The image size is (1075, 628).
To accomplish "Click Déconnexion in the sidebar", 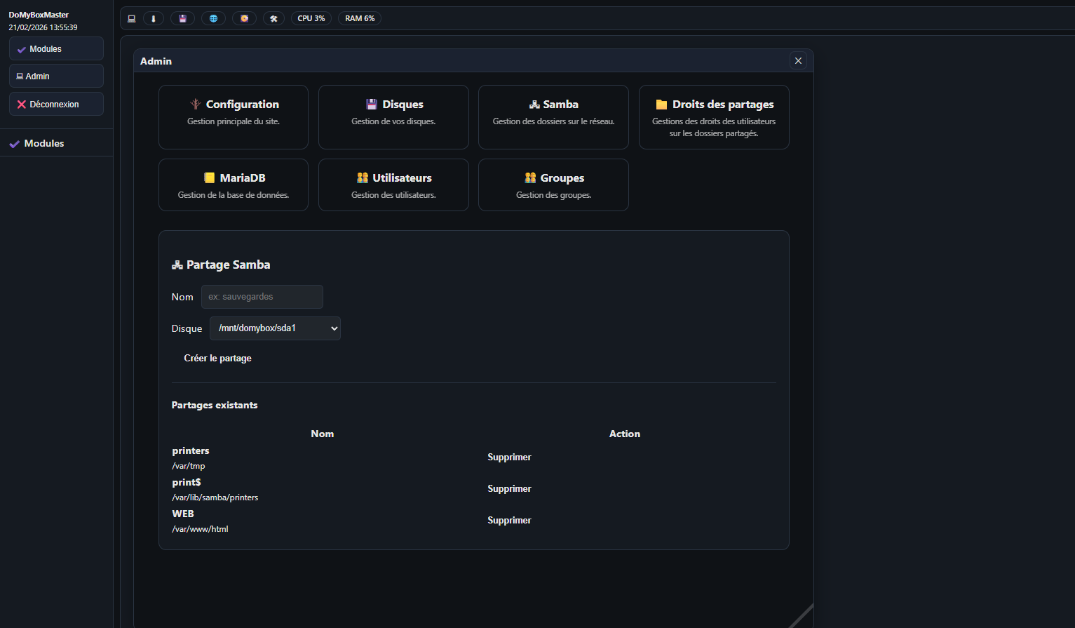I will [56, 104].
